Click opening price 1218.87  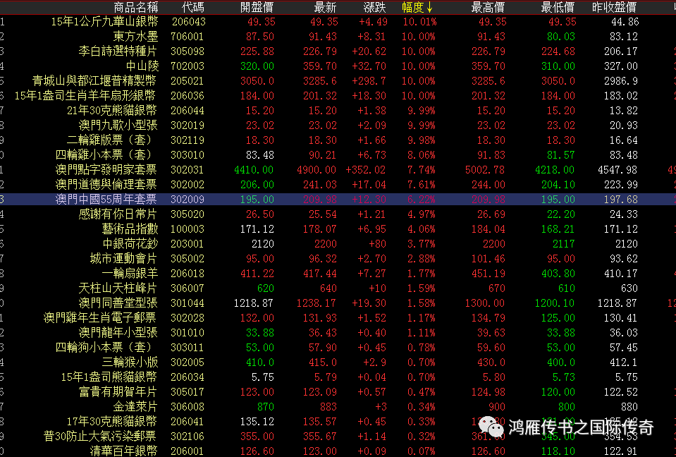click(x=254, y=303)
